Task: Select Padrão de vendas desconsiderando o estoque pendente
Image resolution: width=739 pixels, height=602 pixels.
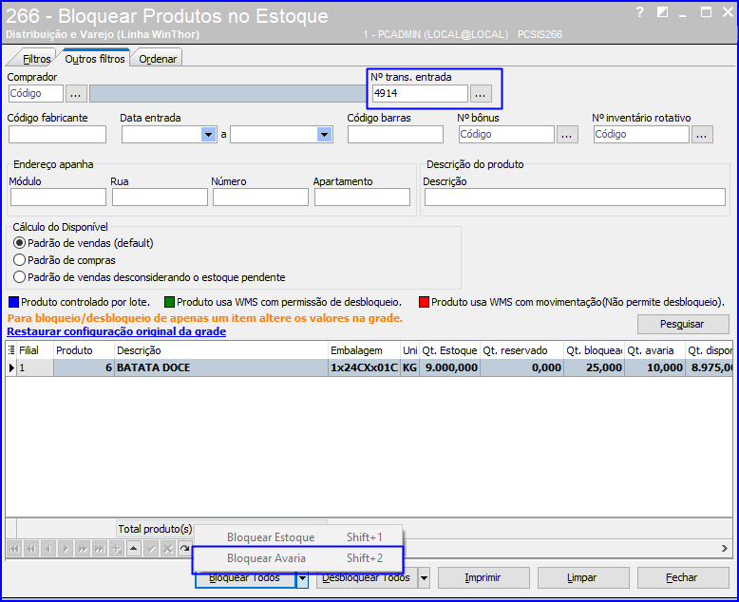Action: (x=149, y=277)
